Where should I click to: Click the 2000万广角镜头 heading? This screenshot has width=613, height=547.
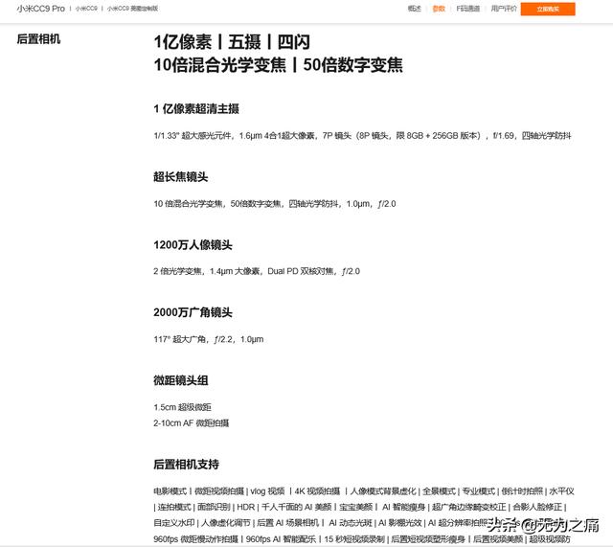[193, 312]
